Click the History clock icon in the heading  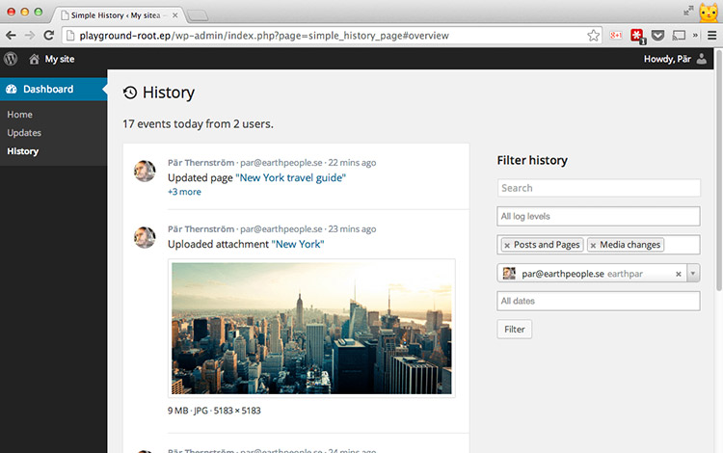pos(130,93)
